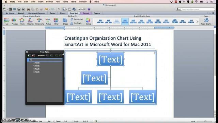The height and width of the screenshot is (123, 218).
Task: Click the Save icon in the toolbar
Action: tap(19, 9)
